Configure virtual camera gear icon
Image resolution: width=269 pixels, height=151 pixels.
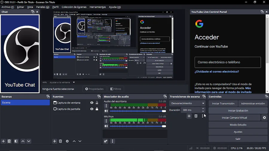[265, 118]
